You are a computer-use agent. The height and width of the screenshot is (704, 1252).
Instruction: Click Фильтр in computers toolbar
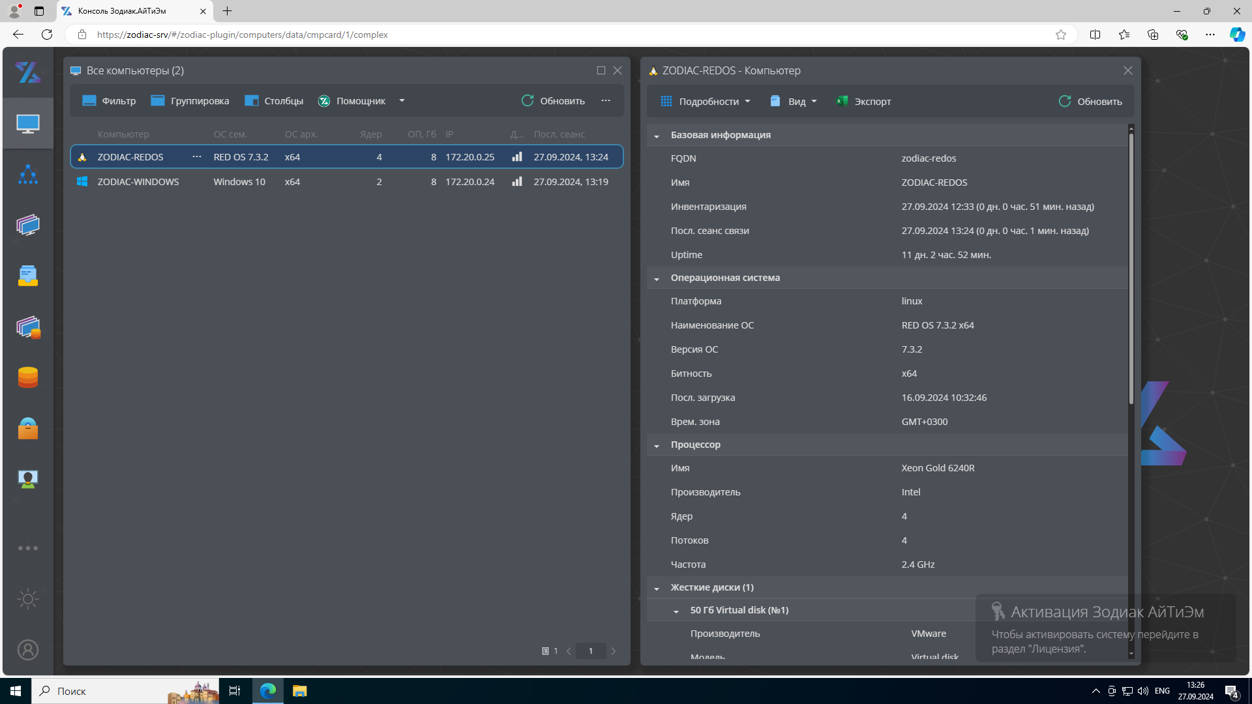point(109,101)
